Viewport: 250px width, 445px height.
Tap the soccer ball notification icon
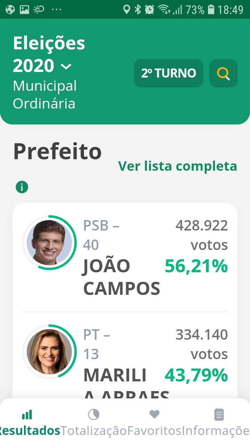click(10, 9)
